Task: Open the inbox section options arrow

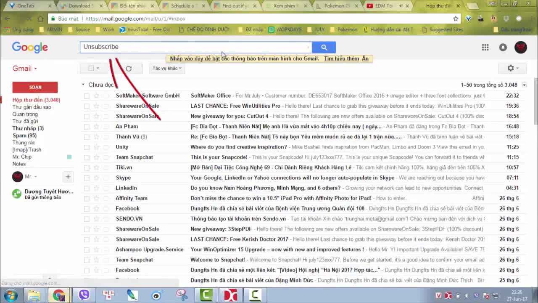Action: click(524, 85)
